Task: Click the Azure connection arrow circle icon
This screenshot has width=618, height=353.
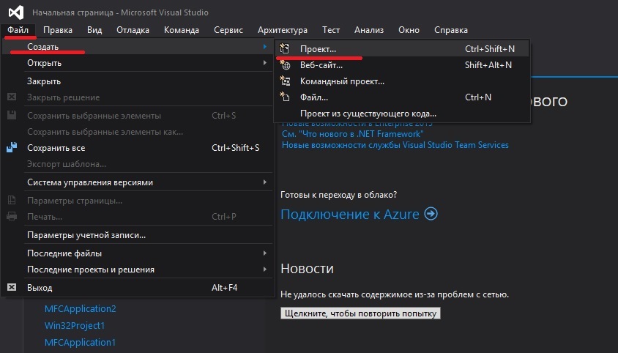Action: [x=431, y=214]
